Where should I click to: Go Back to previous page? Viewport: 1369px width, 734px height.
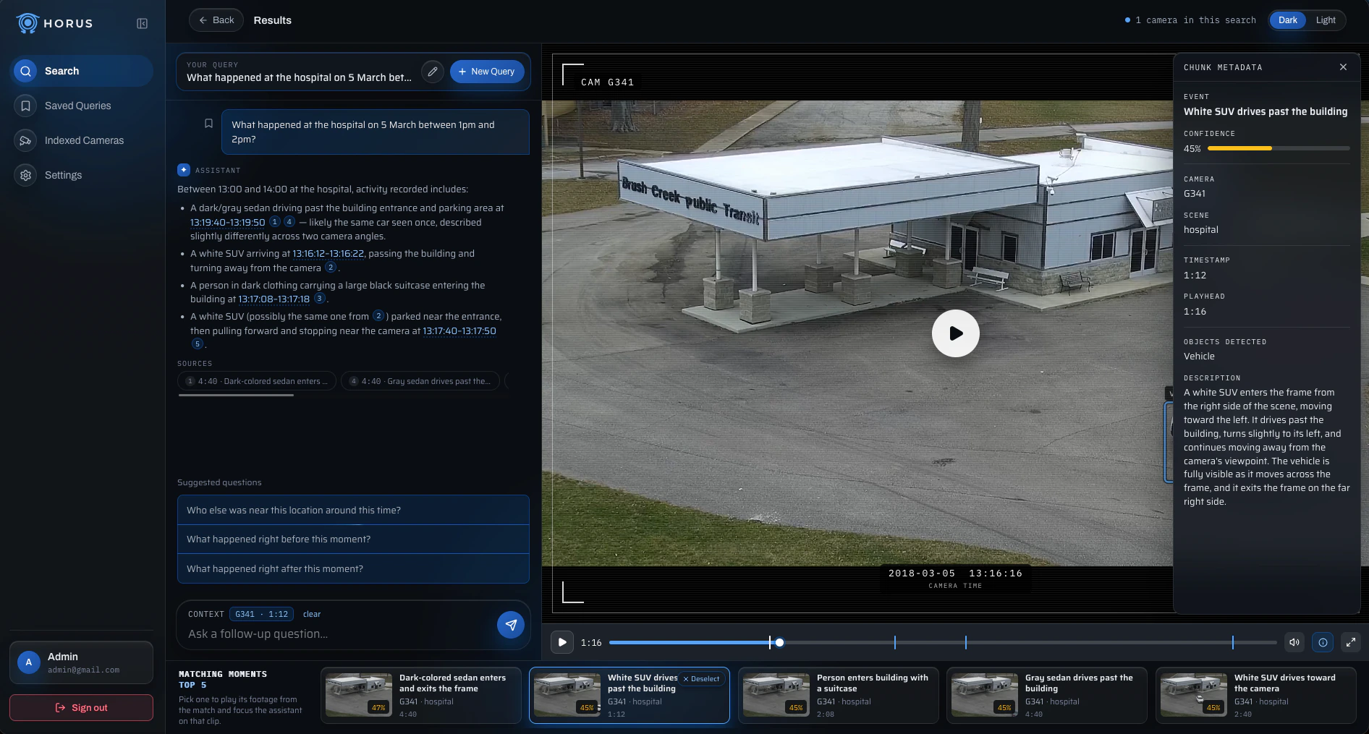coord(216,20)
